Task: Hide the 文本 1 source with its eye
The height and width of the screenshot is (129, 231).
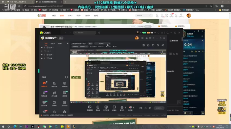Action: pyautogui.click(x=42, y=55)
